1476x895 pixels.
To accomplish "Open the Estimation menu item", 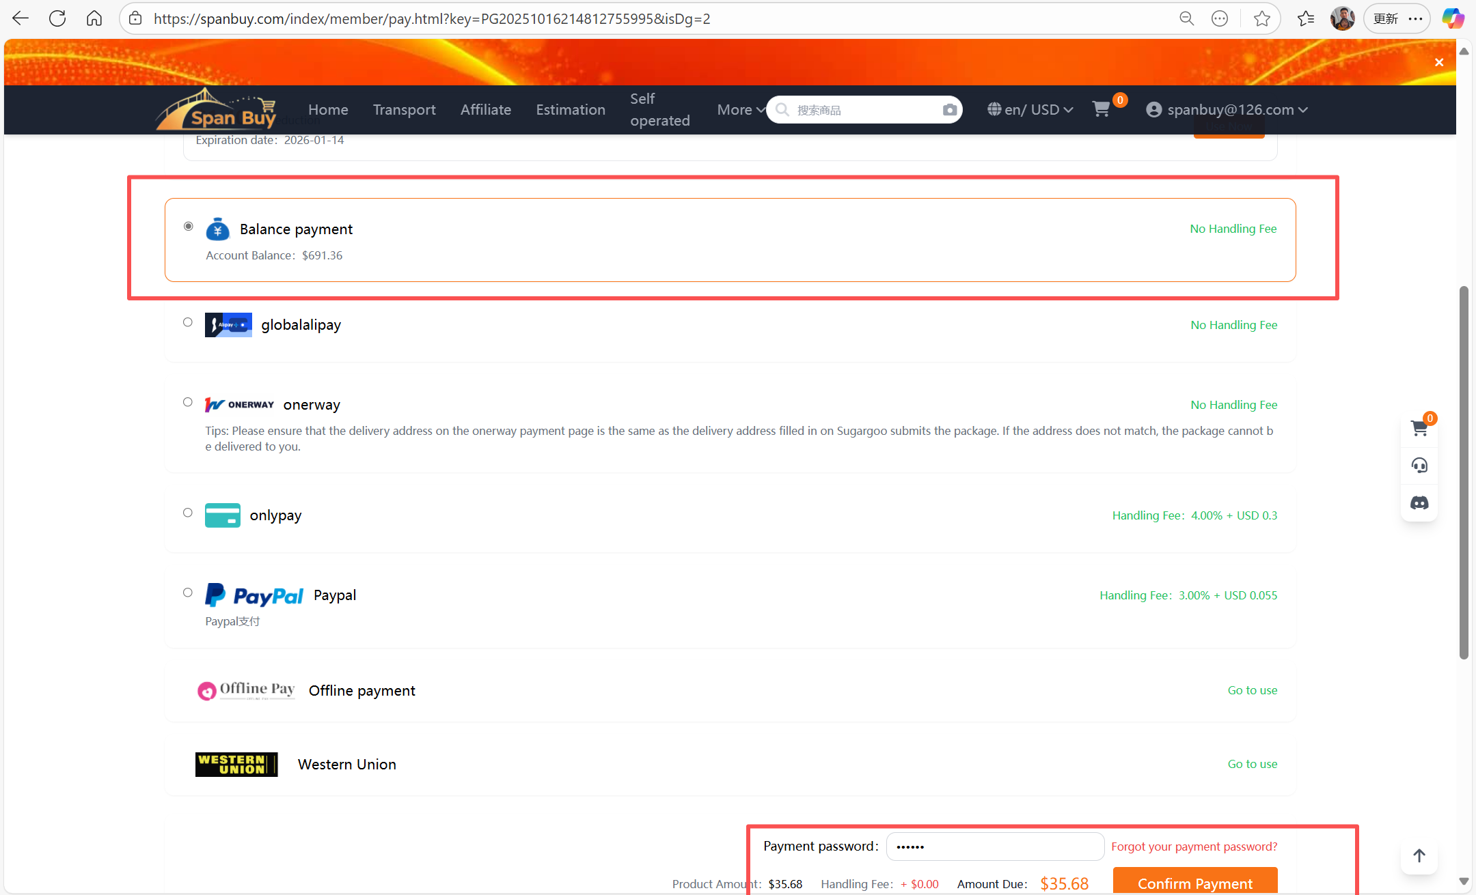I will (x=571, y=110).
